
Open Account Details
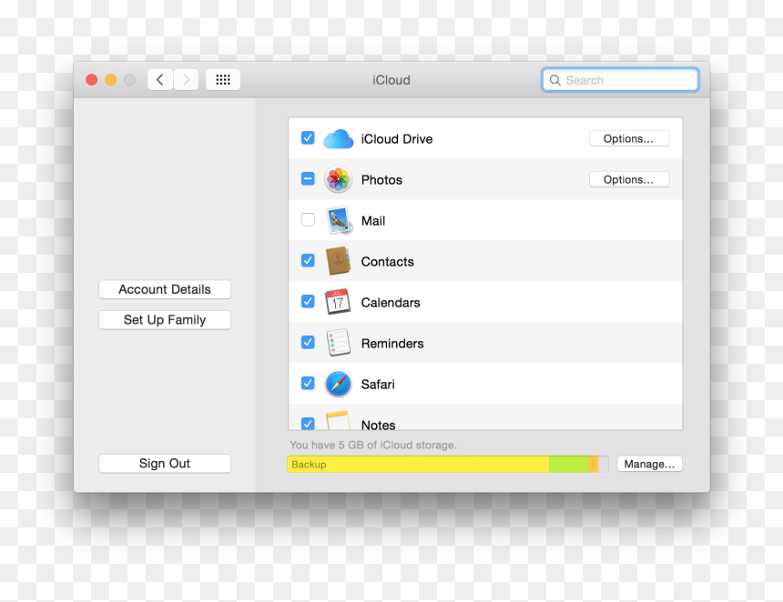(x=165, y=289)
